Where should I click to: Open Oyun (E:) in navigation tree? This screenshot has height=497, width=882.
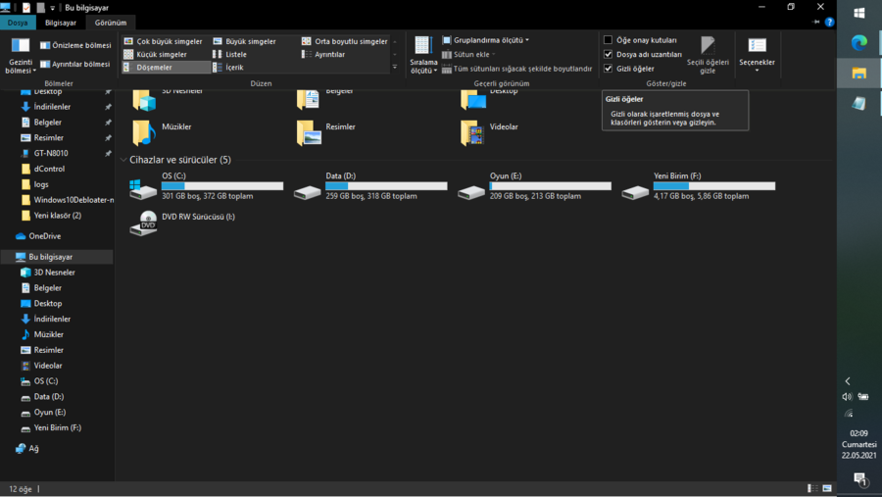(50, 413)
